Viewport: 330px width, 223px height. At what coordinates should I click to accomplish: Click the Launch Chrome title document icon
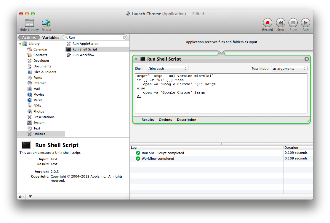pos(128,14)
